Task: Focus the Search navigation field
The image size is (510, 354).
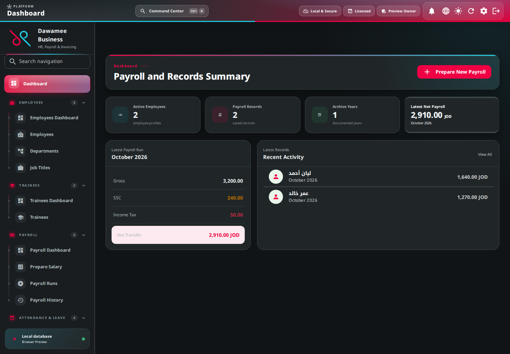Action: [47, 62]
